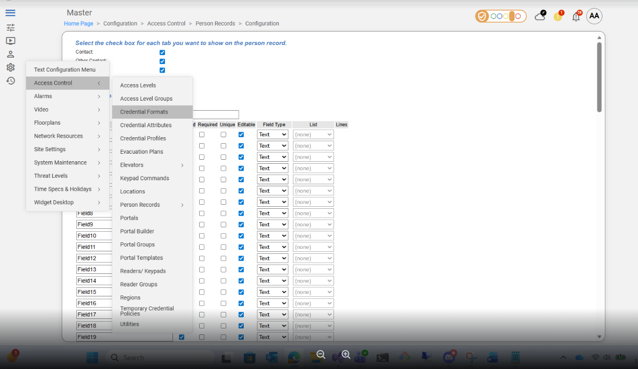
Task: Open the Field Type dropdown for Field10
Action: (x=272, y=236)
